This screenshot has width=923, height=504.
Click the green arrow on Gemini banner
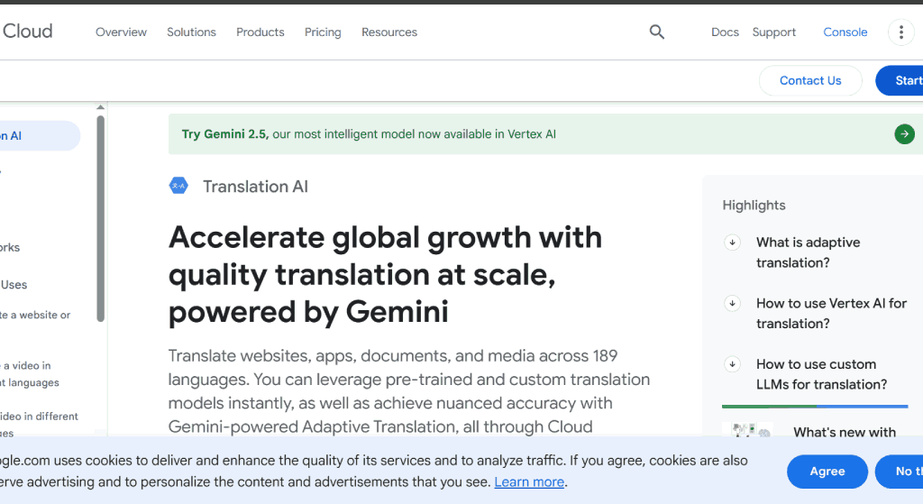pyautogui.click(x=904, y=134)
